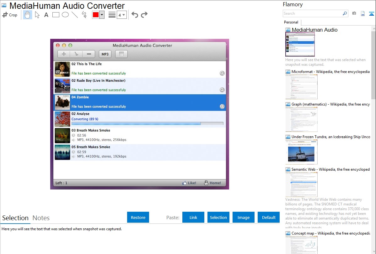This screenshot has height=254, width=376.
Task: Click the snapshot list scroll-up arrow
Action: [x=373, y=29]
